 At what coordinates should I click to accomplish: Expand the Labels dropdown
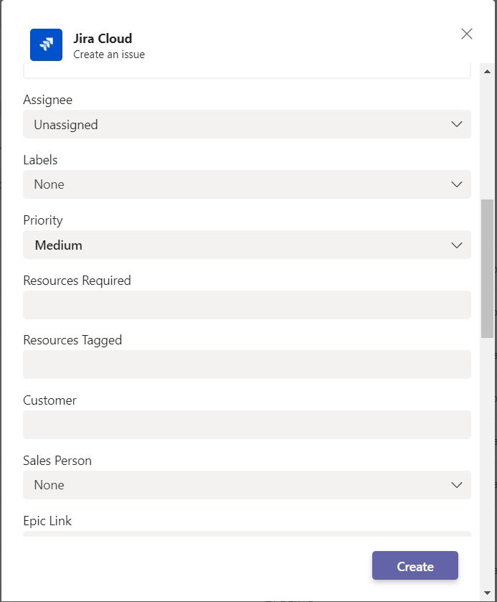(247, 184)
